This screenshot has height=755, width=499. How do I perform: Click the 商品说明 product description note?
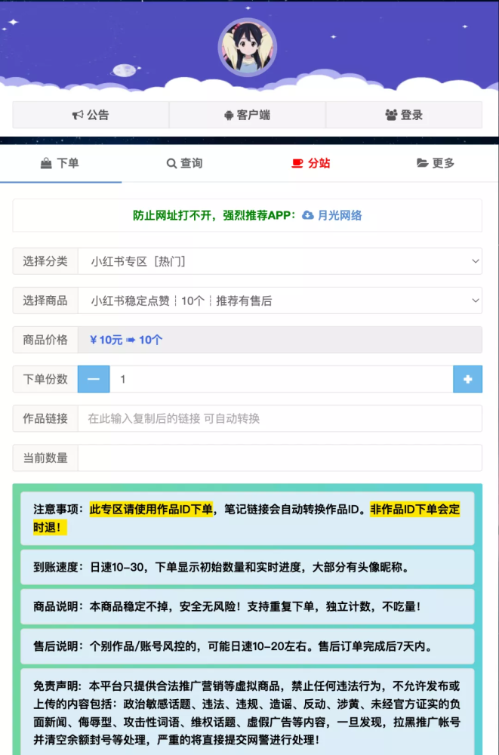point(247,607)
